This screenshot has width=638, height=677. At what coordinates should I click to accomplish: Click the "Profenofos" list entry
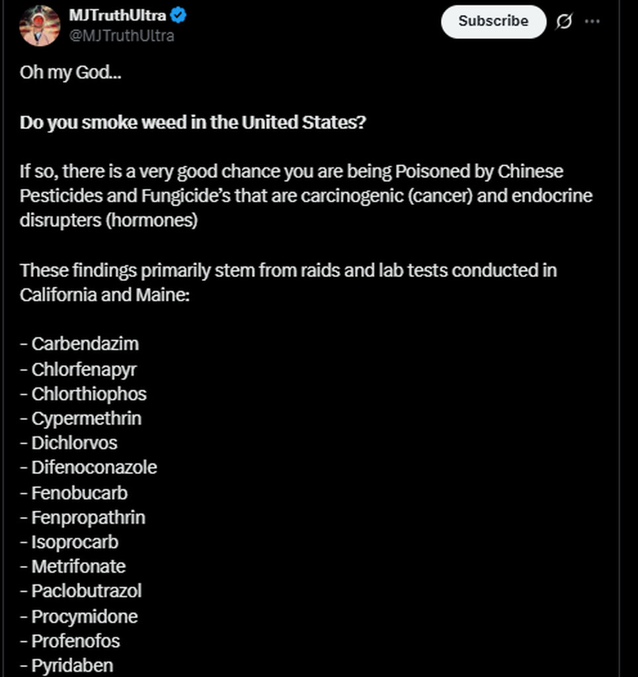coord(75,641)
